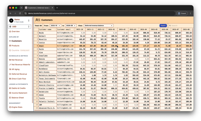
Task: Open the Baidu customer link
Action: click(x=41, y=33)
